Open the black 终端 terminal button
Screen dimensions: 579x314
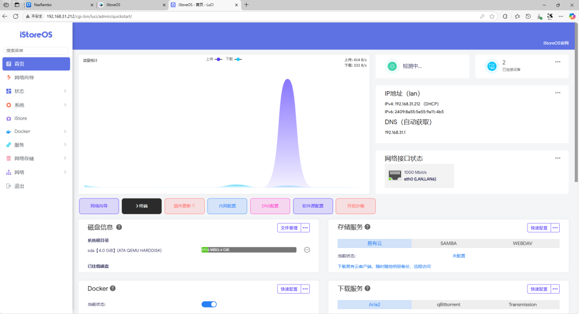click(142, 206)
